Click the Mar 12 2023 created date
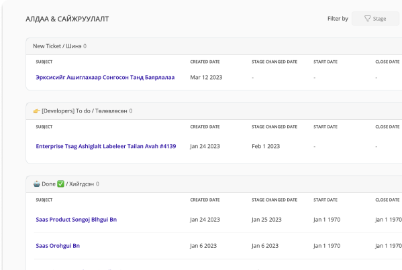This screenshot has width=402, height=270. pyautogui.click(x=206, y=77)
